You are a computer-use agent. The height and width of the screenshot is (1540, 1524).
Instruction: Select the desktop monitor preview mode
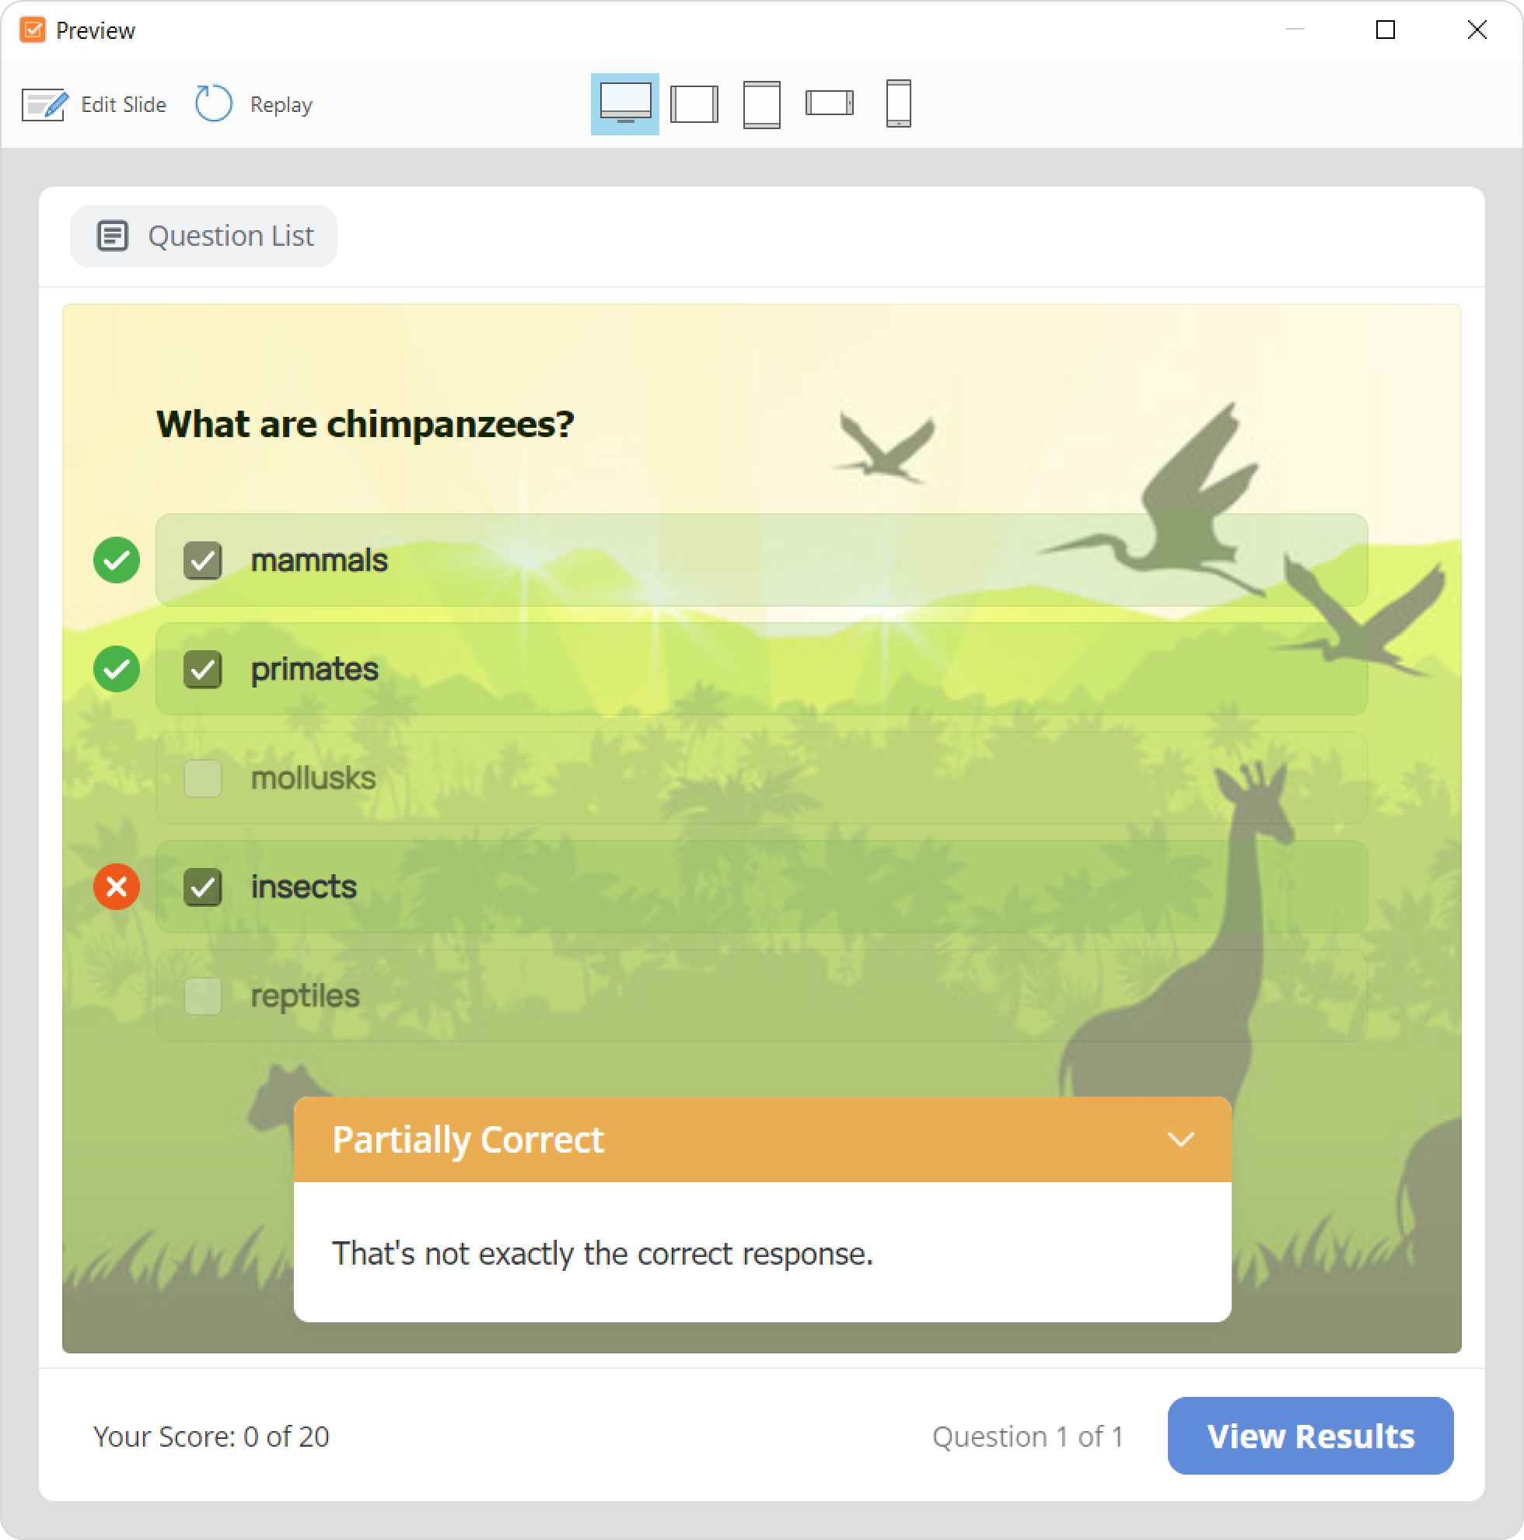pos(625,103)
